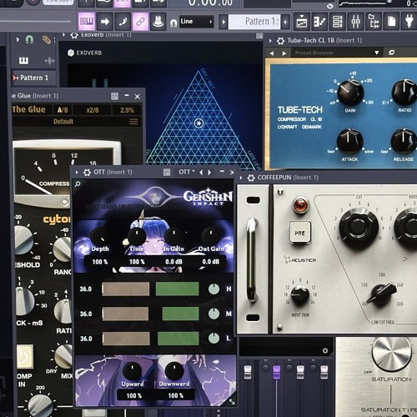Open the Line snap dropdown
The height and width of the screenshot is (417, 417).
[196, 22]
